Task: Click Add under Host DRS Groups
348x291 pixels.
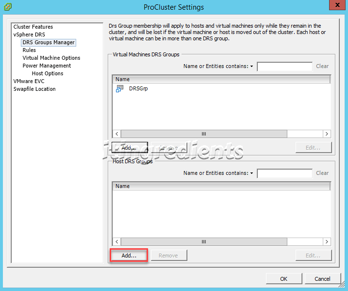Action: pos(129,256)
